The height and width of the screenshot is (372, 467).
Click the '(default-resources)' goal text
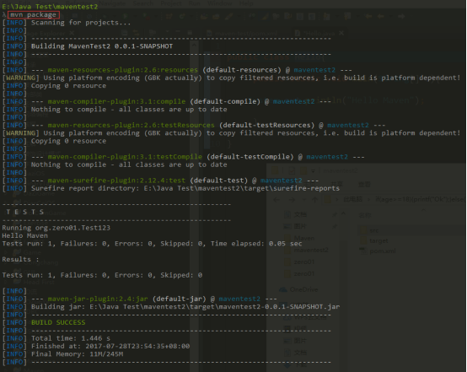tap(242, 70)
